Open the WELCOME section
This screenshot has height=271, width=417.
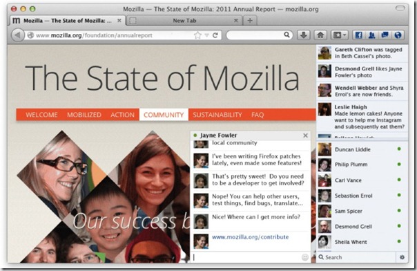[41, 115]
